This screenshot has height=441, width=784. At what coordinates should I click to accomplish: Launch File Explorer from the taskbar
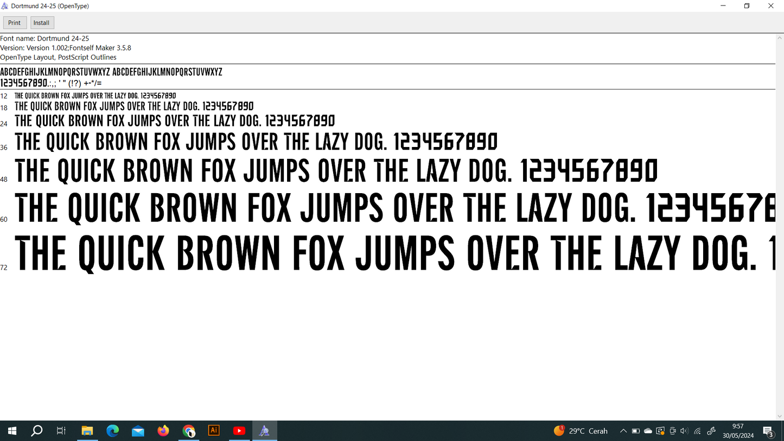pyautogui.click(x=87, y=431)
